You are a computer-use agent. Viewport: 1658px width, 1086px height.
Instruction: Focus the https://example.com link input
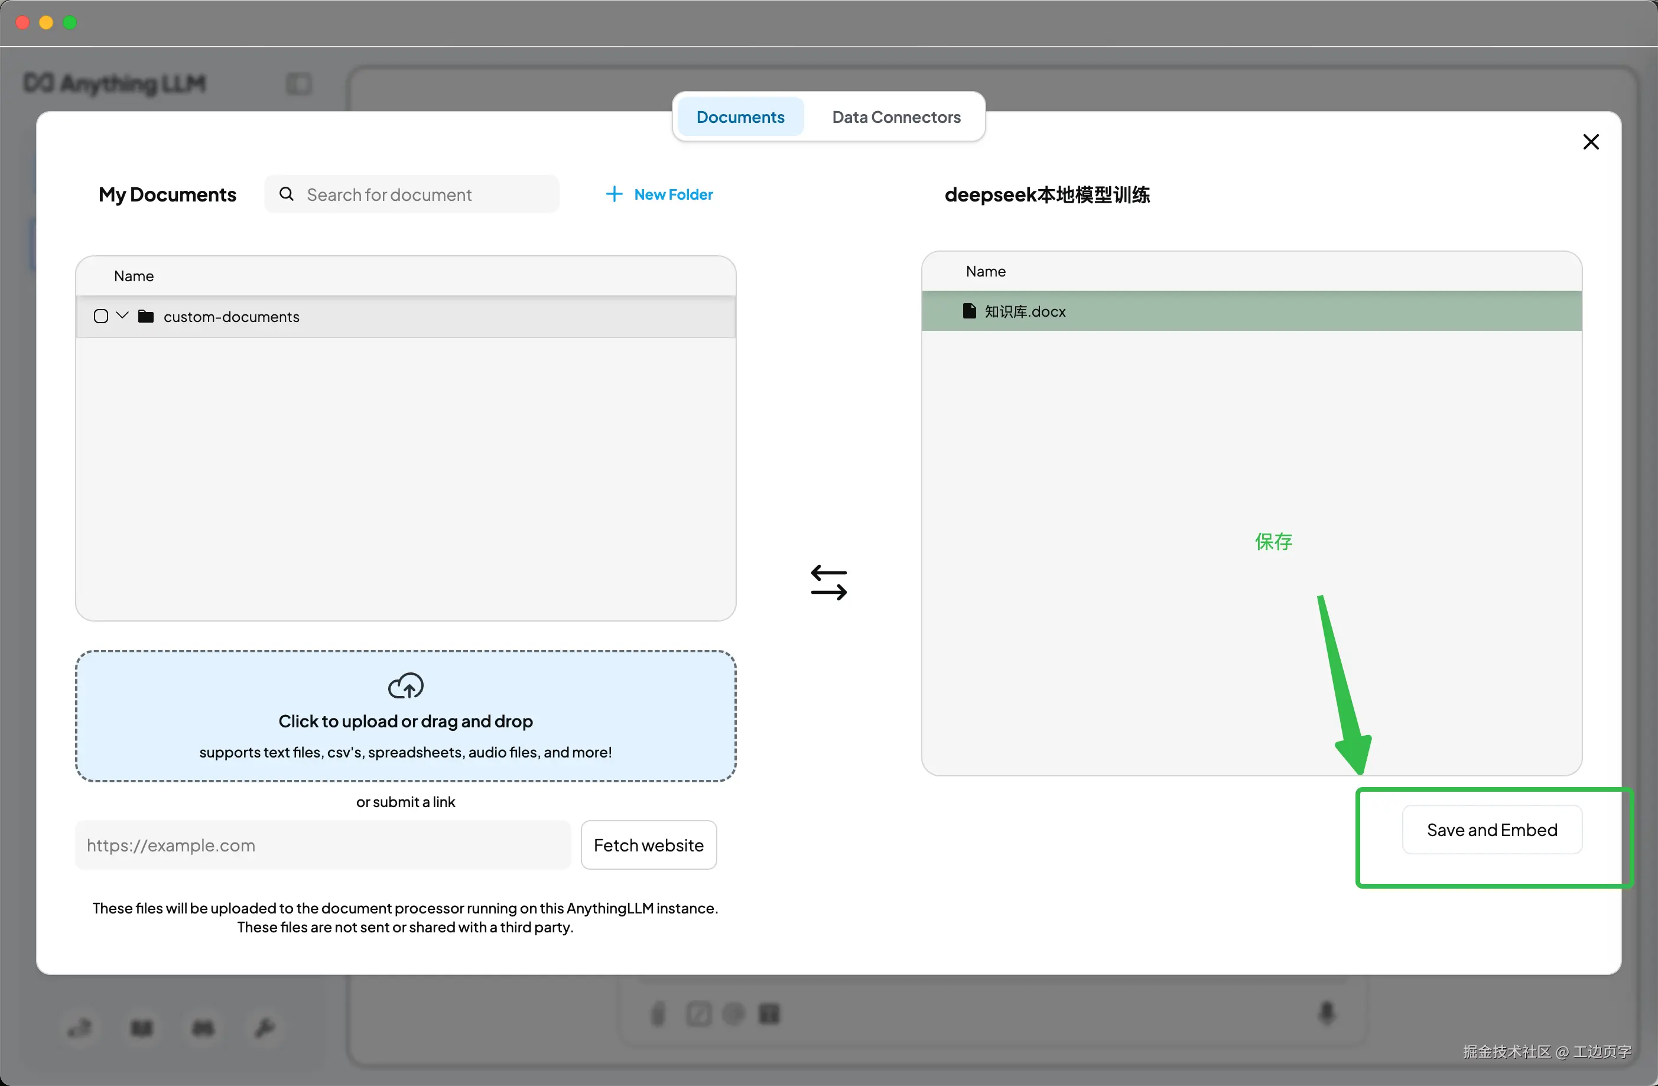323,845
